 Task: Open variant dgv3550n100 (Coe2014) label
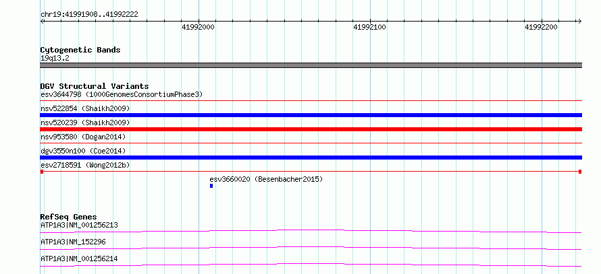point(83,151)
